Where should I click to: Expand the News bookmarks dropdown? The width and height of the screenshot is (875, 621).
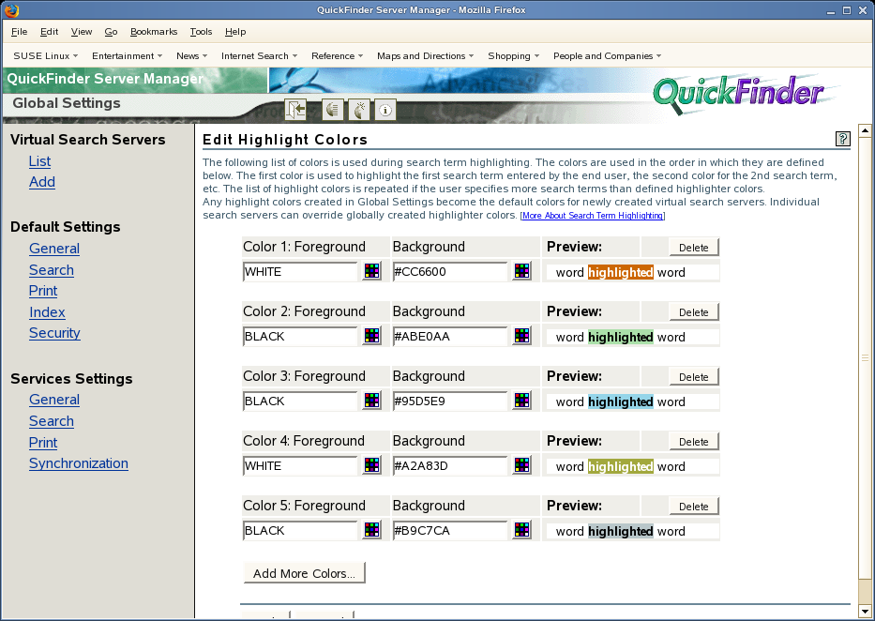pos(192,55)
